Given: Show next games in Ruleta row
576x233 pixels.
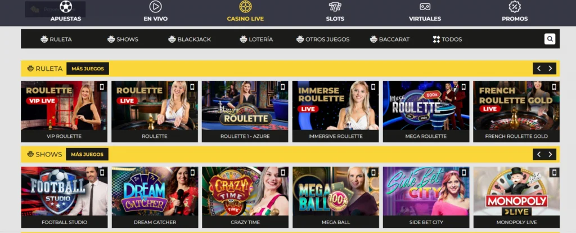Looking at the screenshot, I should pos(550,68).
